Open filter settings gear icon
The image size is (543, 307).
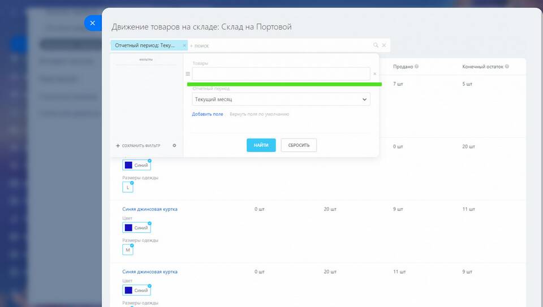174,145
